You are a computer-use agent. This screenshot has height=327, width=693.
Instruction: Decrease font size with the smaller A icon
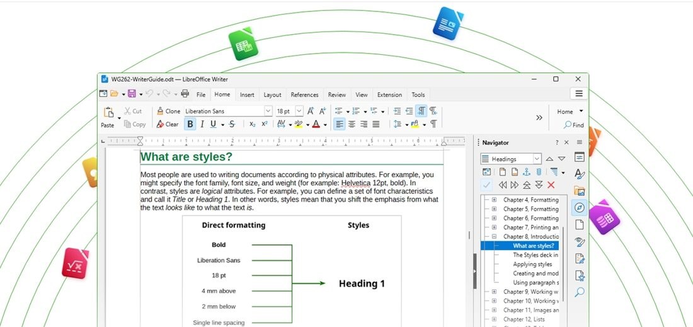322,111
